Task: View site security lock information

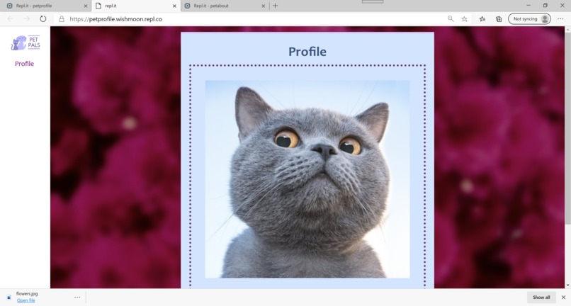Action: point(62,19)
